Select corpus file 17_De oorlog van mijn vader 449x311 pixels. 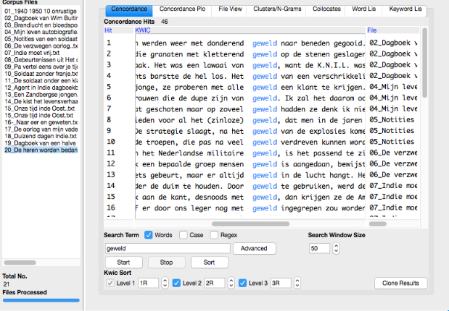[41, 129]
